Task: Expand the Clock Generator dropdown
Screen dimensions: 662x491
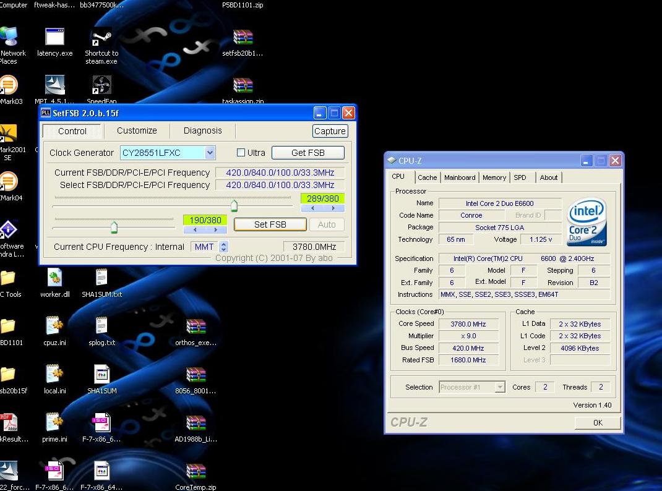Action: 210,153
